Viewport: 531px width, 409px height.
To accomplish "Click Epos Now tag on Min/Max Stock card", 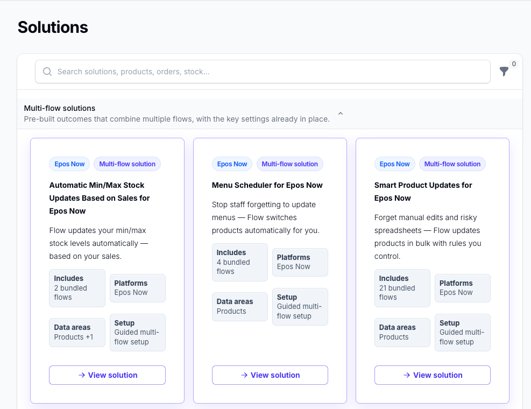I will click(69, 164).
